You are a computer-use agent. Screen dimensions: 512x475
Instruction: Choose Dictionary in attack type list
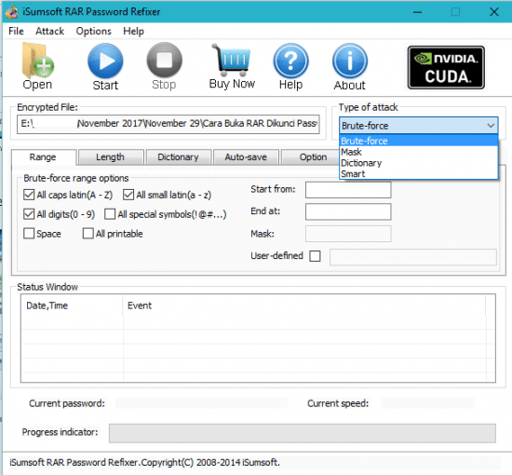418,163
